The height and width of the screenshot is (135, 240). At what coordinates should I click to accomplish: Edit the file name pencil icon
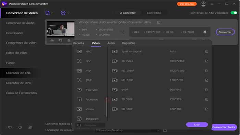pyautogui.click(x=159, y=22)
